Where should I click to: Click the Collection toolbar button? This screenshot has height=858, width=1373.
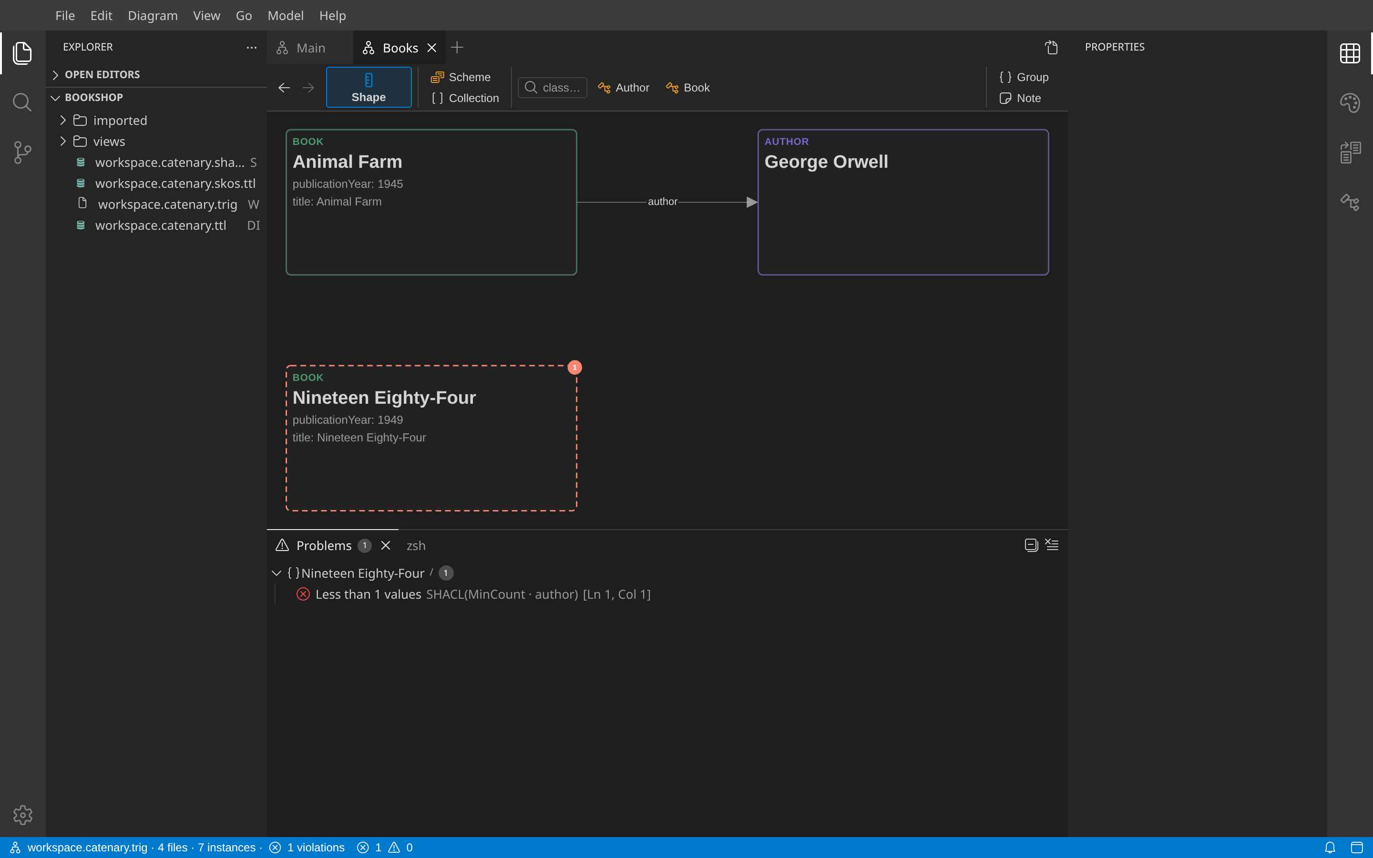[465, 98]
